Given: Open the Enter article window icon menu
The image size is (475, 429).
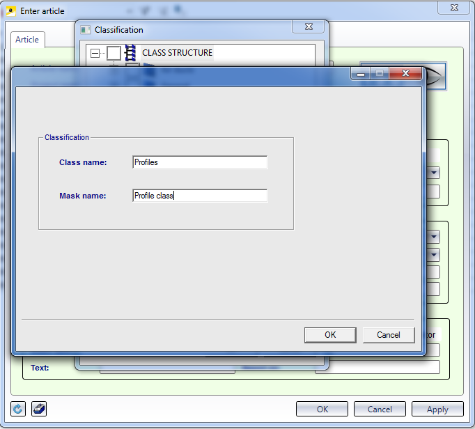Looking at the screenshot, I should click(x=11, y=11).
